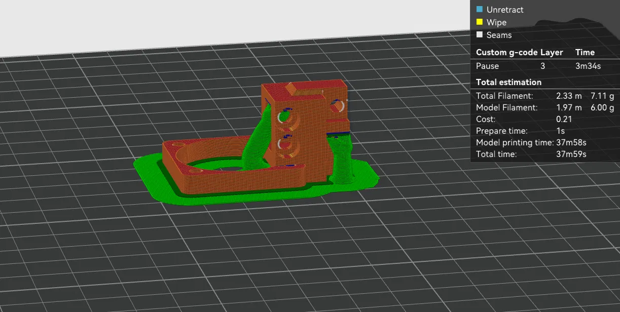Viewport: 620px width, 312px height.
Task: Toggle the yellow Wipe legend swatch
Action: point(480,22)
